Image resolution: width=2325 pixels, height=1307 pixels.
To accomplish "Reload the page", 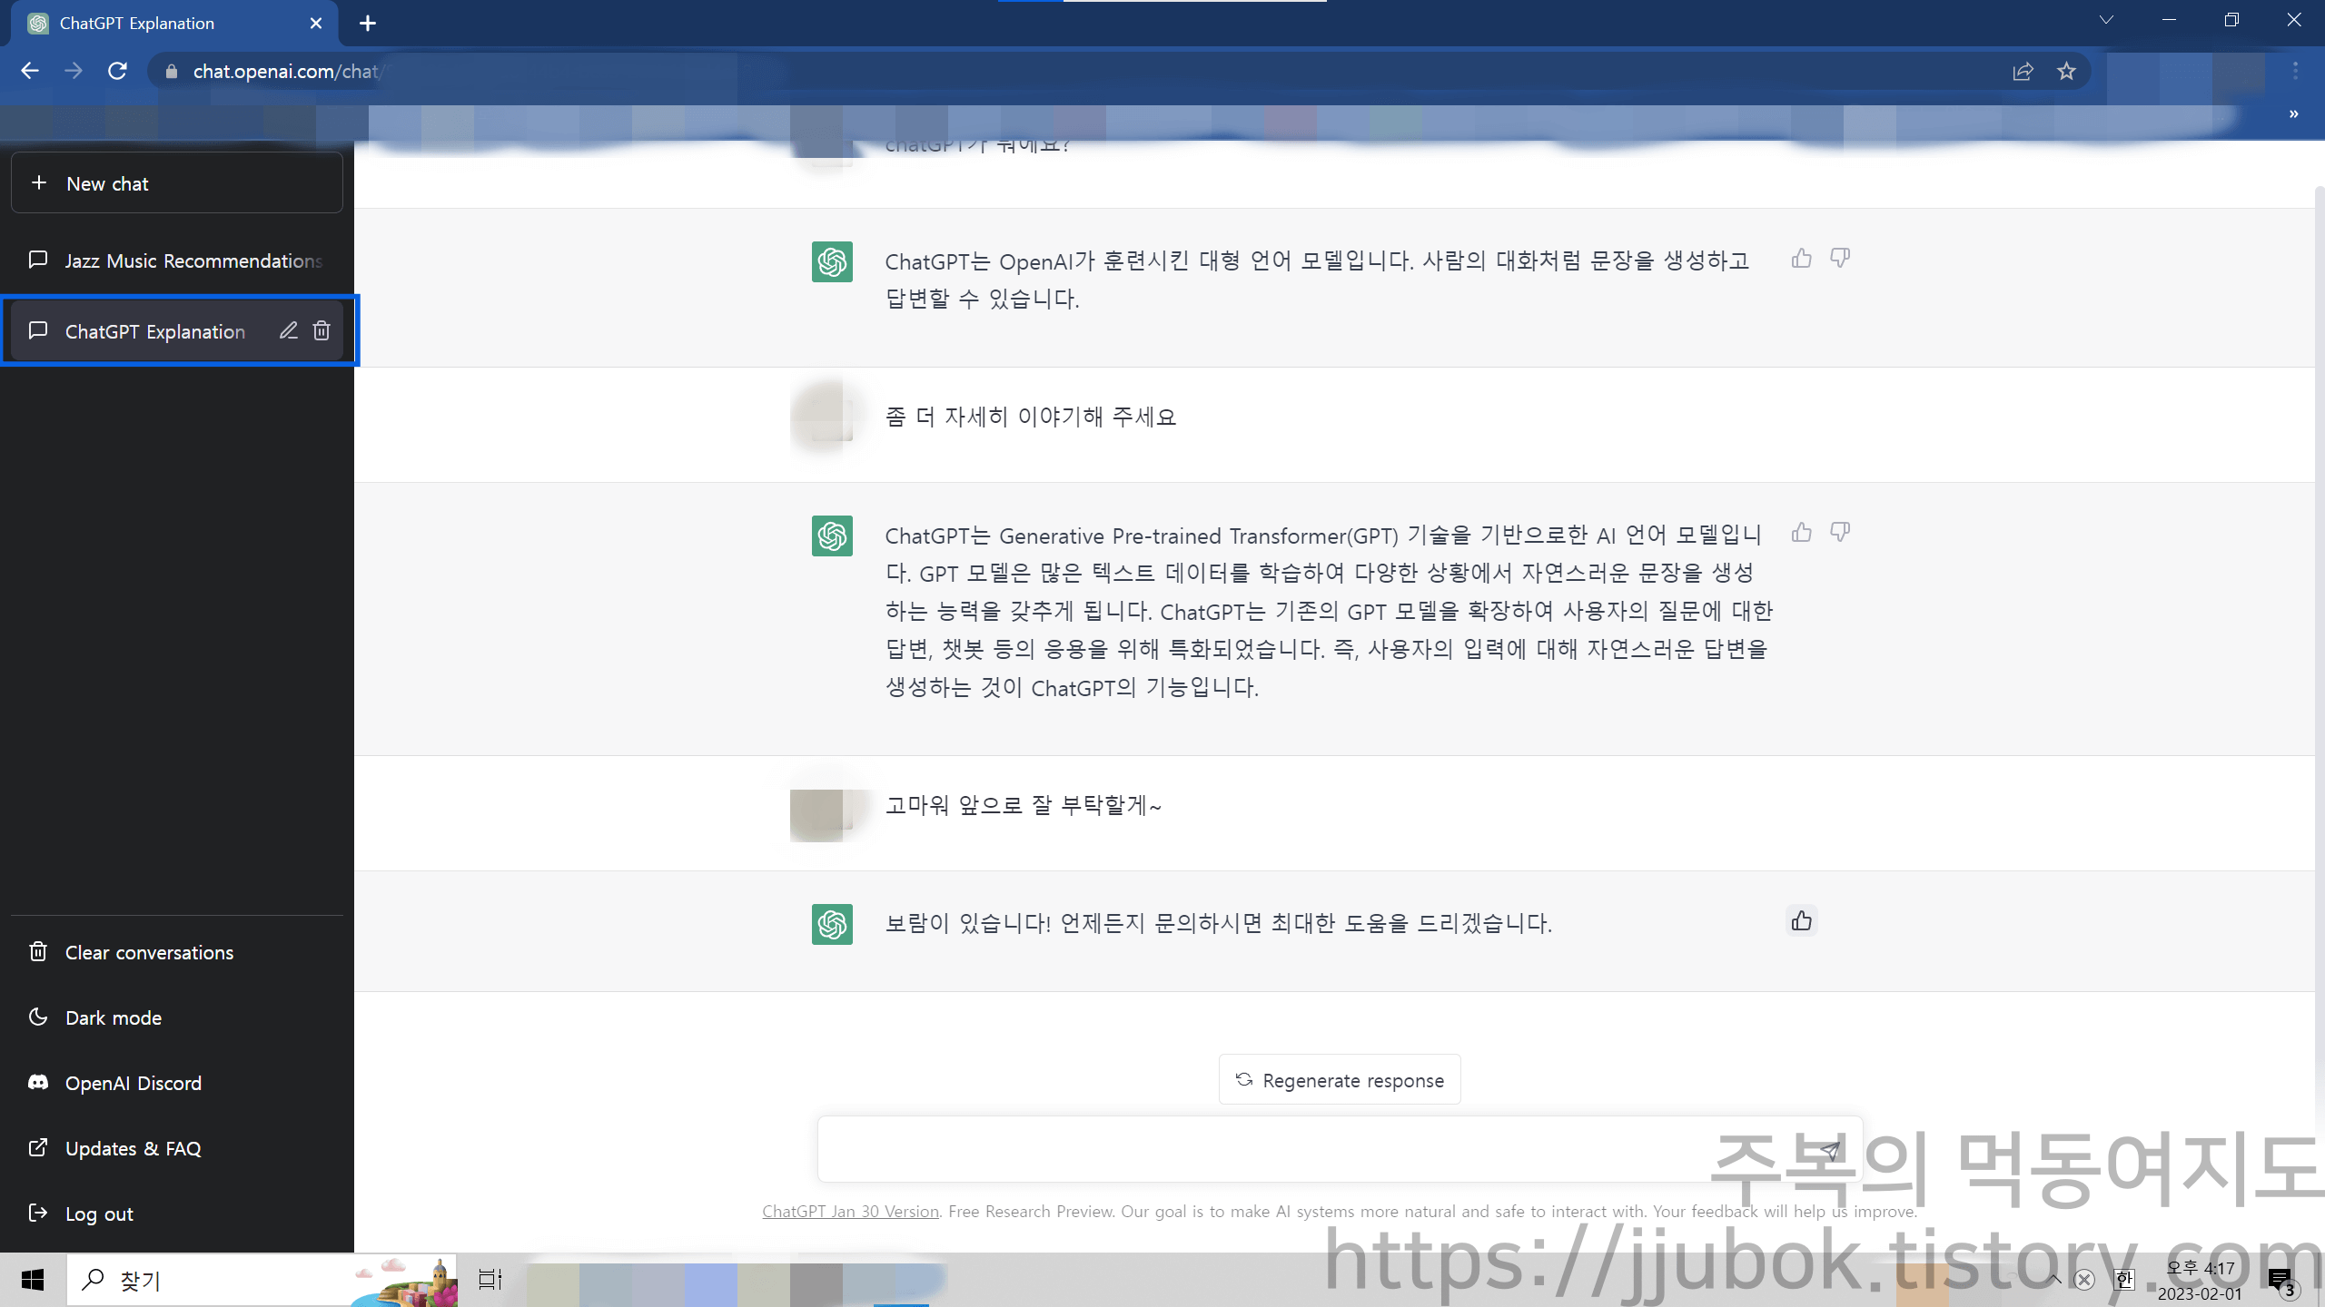I will (117, 71).
